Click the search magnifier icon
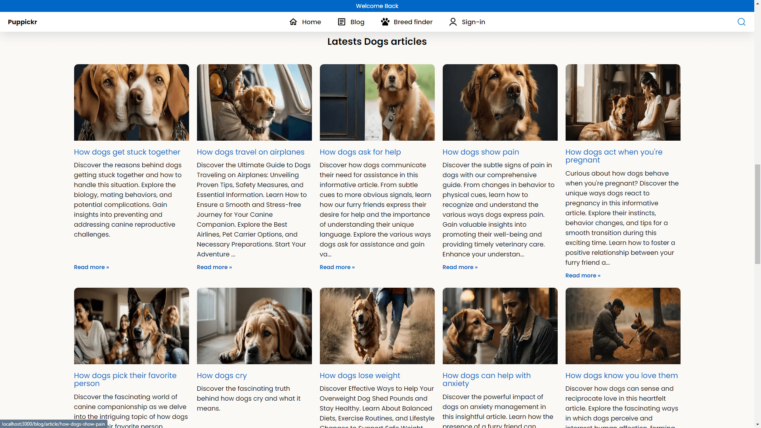Viewport: 761px width, 428px height. point(741,22)
